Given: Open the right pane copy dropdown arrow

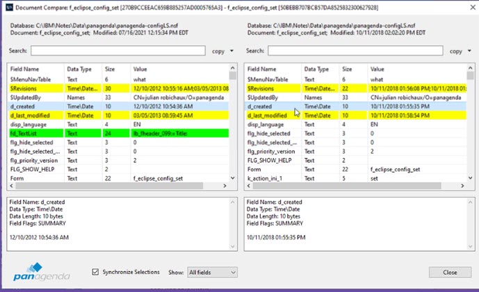Looking at the screenshot, I should coord(469,51).
